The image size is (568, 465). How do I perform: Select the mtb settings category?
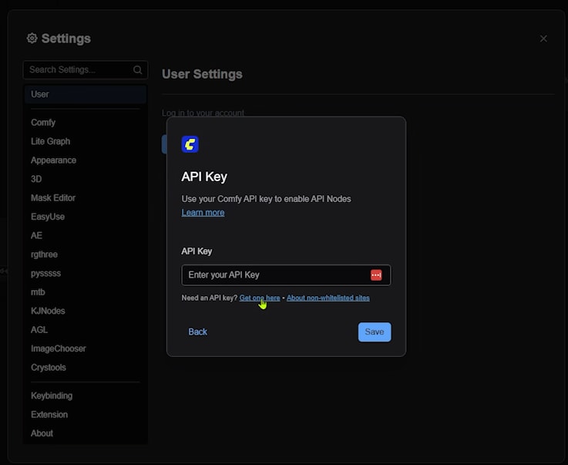[x=86, y=292]
